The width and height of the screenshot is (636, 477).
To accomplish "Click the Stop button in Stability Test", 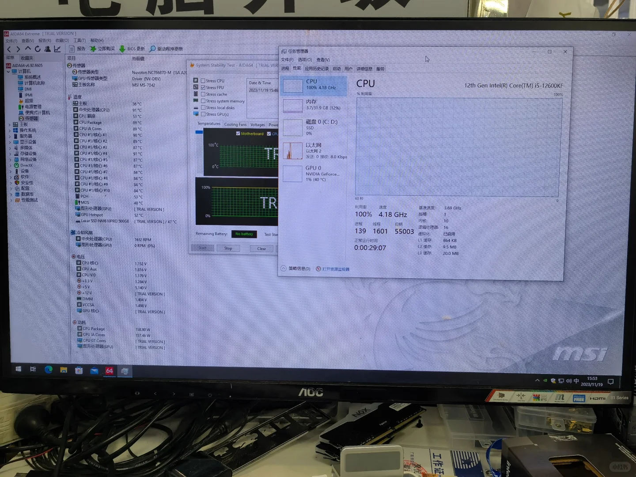I will (228, 248).
